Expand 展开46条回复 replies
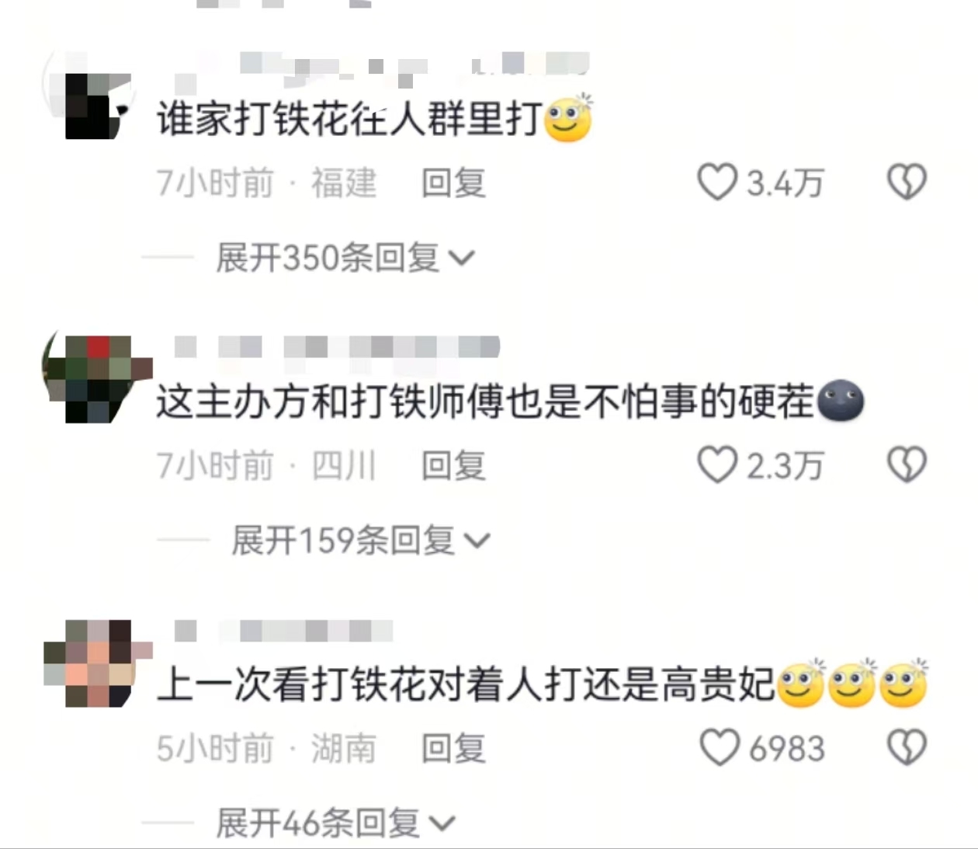The image size is (978, 849). (x=335, y=823)
